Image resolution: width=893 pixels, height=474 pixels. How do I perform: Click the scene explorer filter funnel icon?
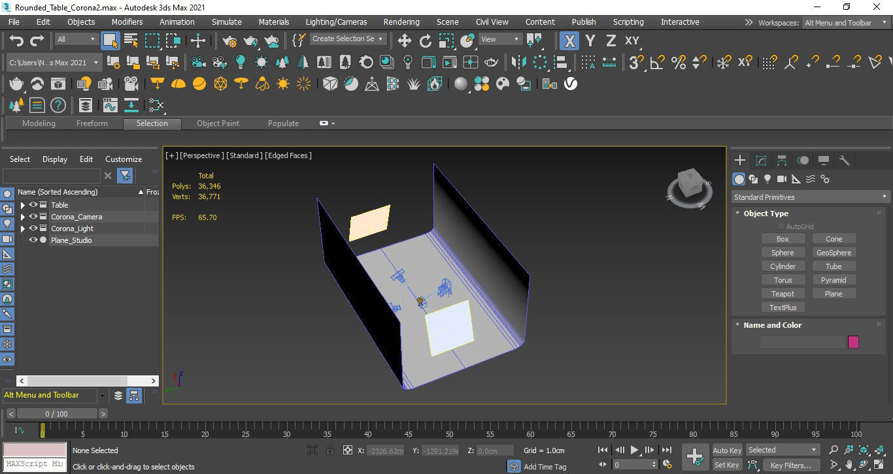tap(125, 176)
